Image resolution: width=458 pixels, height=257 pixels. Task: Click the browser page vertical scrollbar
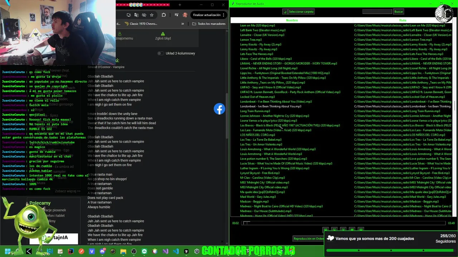226,116
